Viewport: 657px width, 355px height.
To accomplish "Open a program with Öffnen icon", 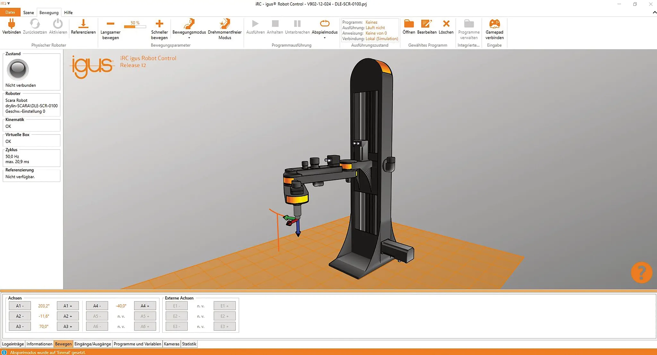I will pyautogui.click(x=409, y=24).
